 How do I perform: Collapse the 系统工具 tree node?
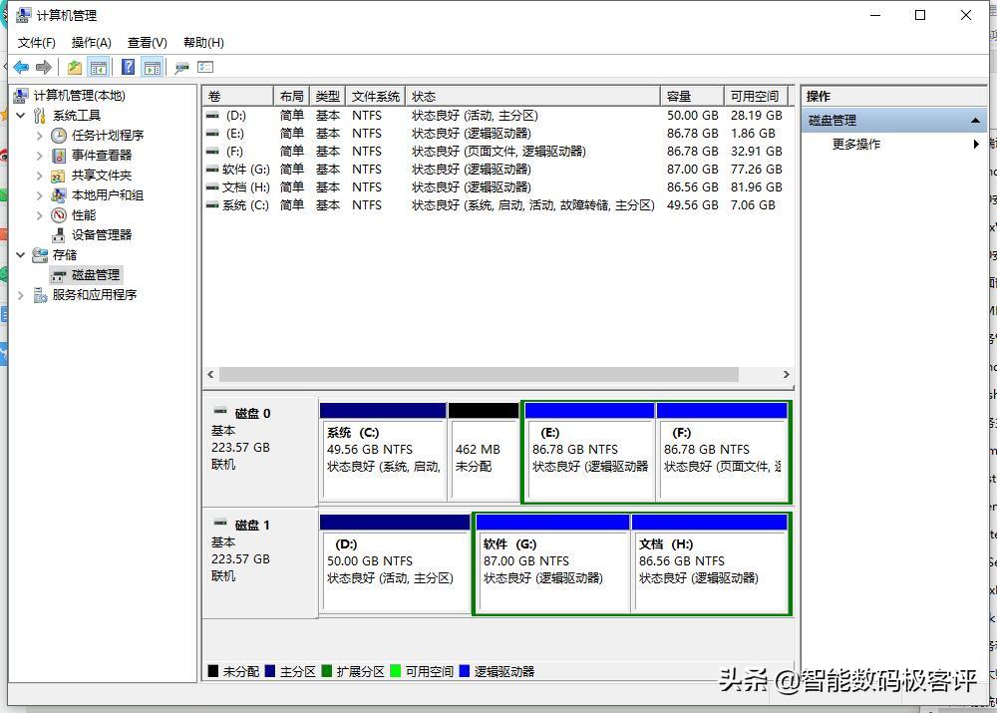pyautogui.click(x=21, y=115)
